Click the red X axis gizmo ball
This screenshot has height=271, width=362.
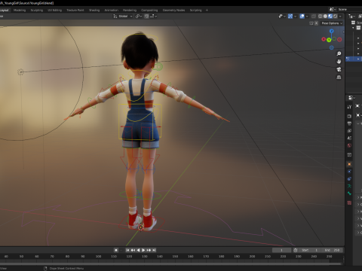324,39
